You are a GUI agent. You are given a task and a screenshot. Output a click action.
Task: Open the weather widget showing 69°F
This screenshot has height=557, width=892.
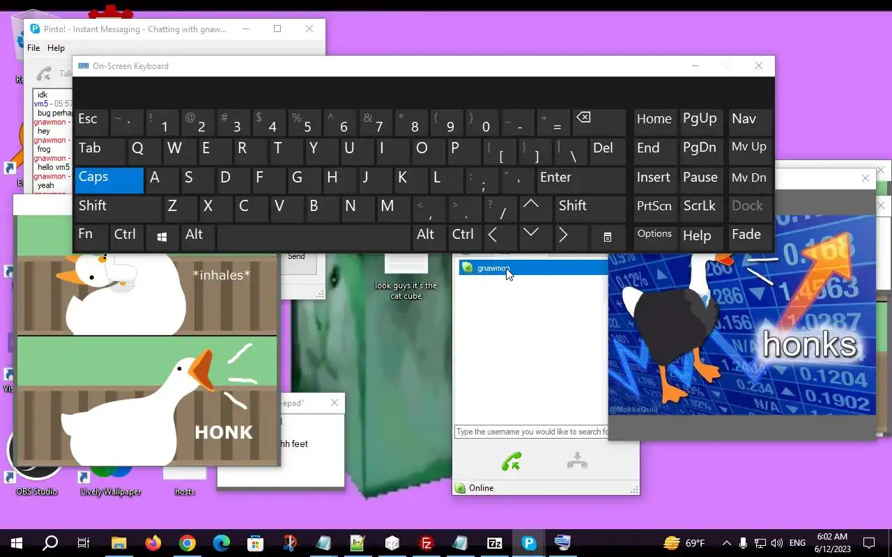pos(684,543)
